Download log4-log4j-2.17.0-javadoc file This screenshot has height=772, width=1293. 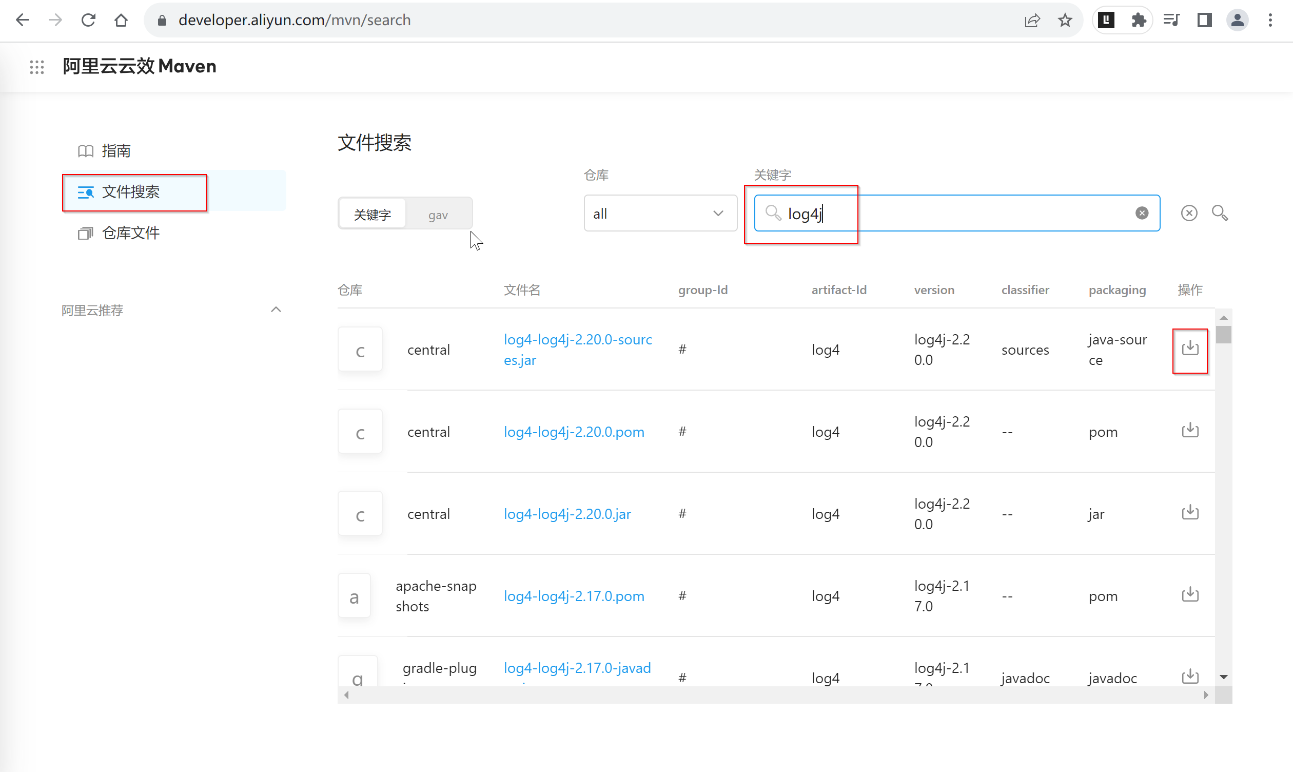[x=1190, y=677]
